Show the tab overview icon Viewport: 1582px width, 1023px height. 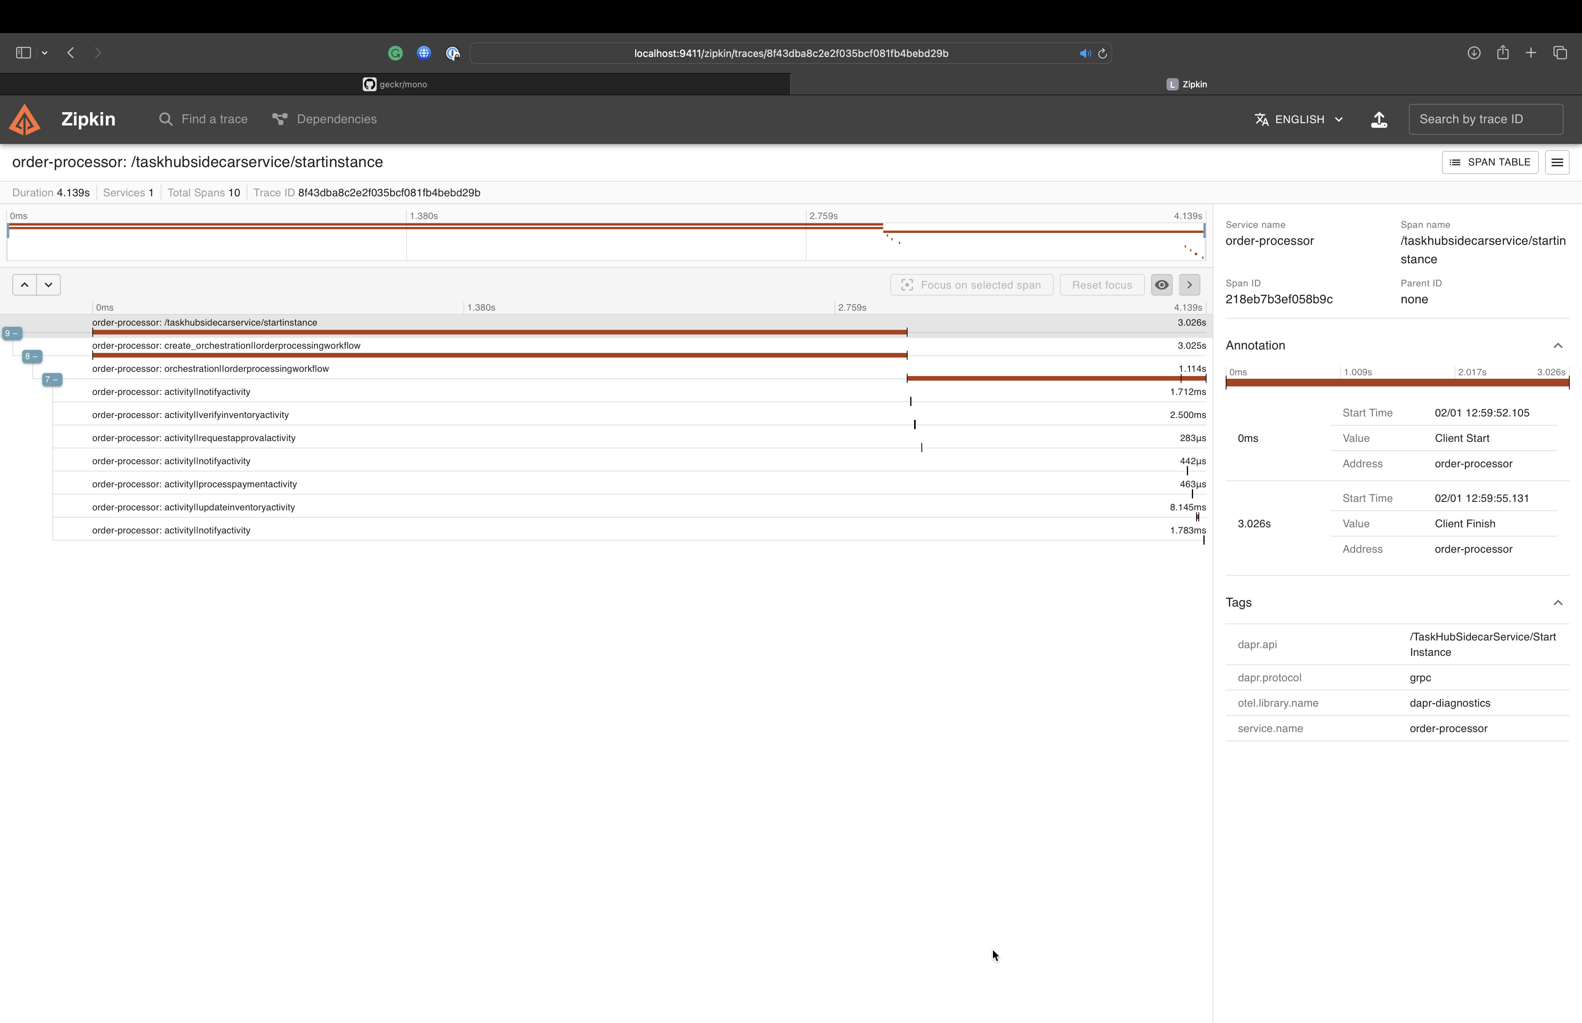coord(1560,52)
